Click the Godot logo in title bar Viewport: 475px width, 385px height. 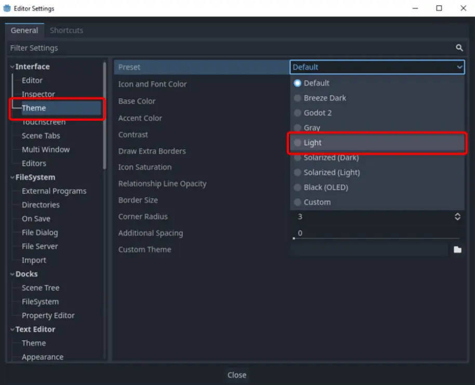7,8
